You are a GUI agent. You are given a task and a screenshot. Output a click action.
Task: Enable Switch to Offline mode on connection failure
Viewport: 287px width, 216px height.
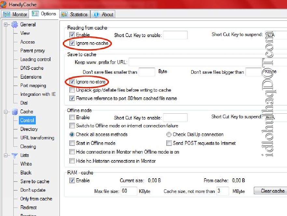[72, 126]
